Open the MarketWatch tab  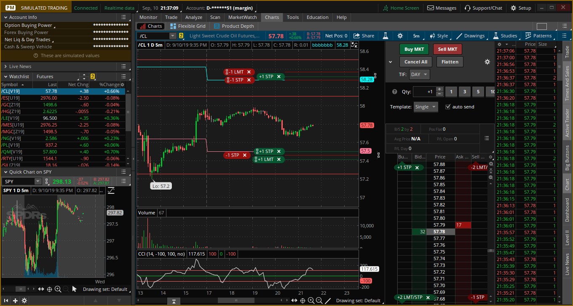243,17
